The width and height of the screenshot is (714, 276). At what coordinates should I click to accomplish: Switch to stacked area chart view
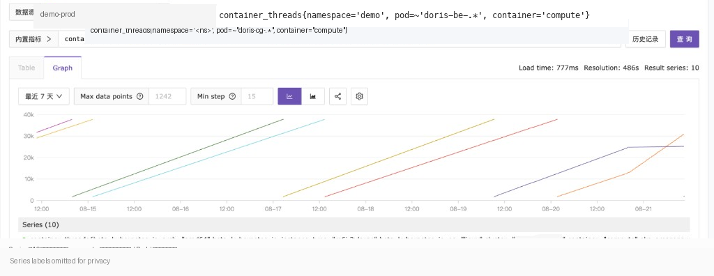click(x=313, y=96)
